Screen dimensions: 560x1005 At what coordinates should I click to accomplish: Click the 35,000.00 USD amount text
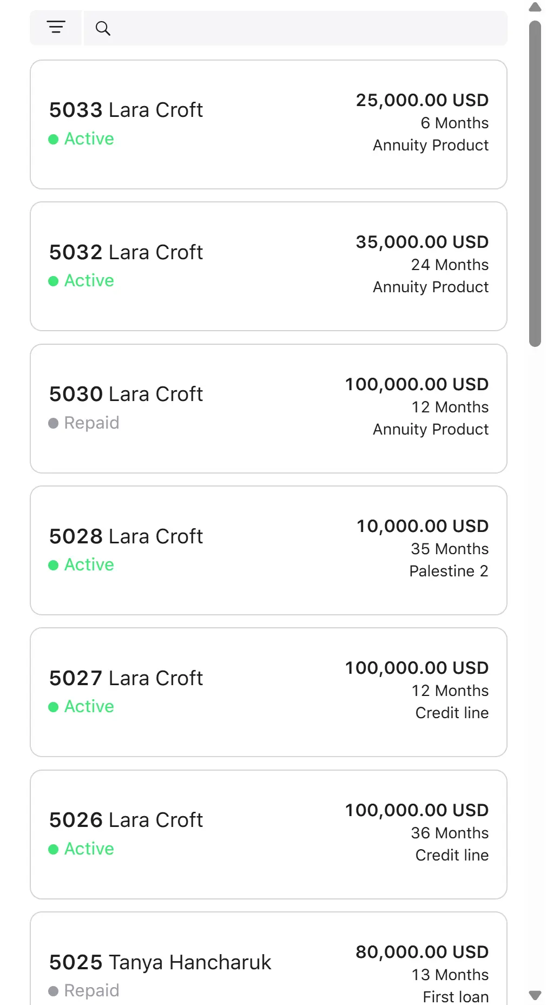coord(422,242)
